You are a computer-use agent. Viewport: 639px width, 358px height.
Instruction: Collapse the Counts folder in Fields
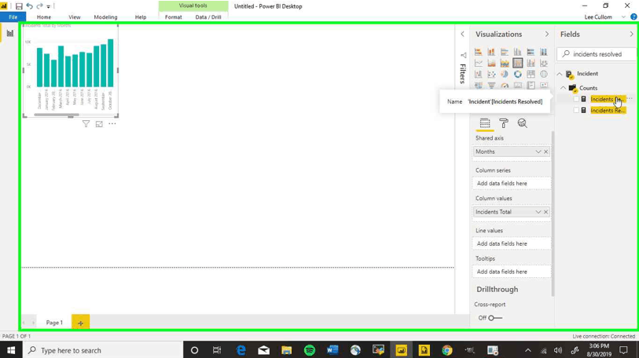click(563, 88)
